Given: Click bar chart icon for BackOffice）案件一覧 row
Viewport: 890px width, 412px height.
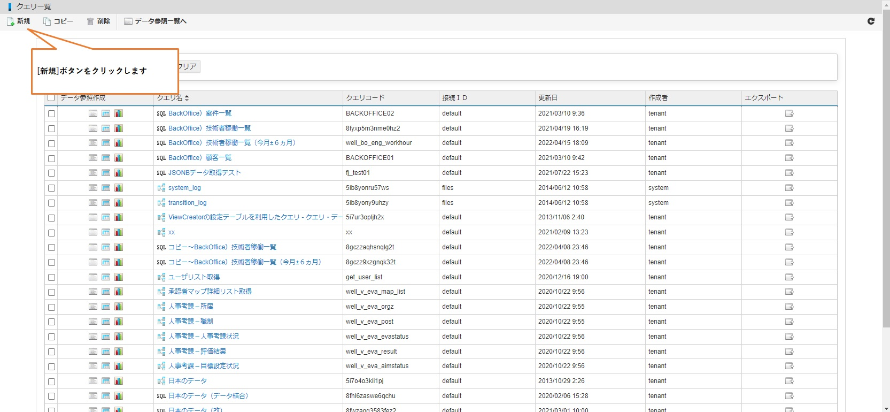Looking at the screenshot, I should tap(119, 113).
